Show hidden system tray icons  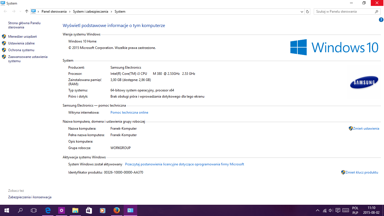pos(318,210)
